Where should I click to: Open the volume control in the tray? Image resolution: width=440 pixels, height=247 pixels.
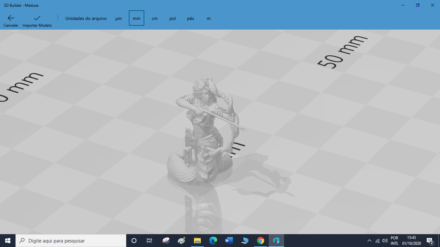point(385,241)
